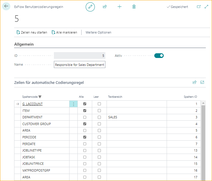This screenshot has width=212, height=181.
Task: Click the G_LACCOUNT link
Action: coord(32,104)
